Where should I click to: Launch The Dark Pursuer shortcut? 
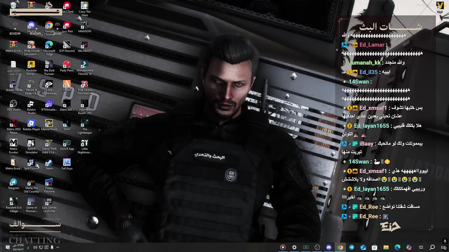(x=49, y=68)
